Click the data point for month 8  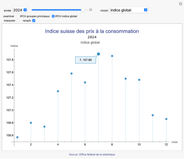click(112, 56)
